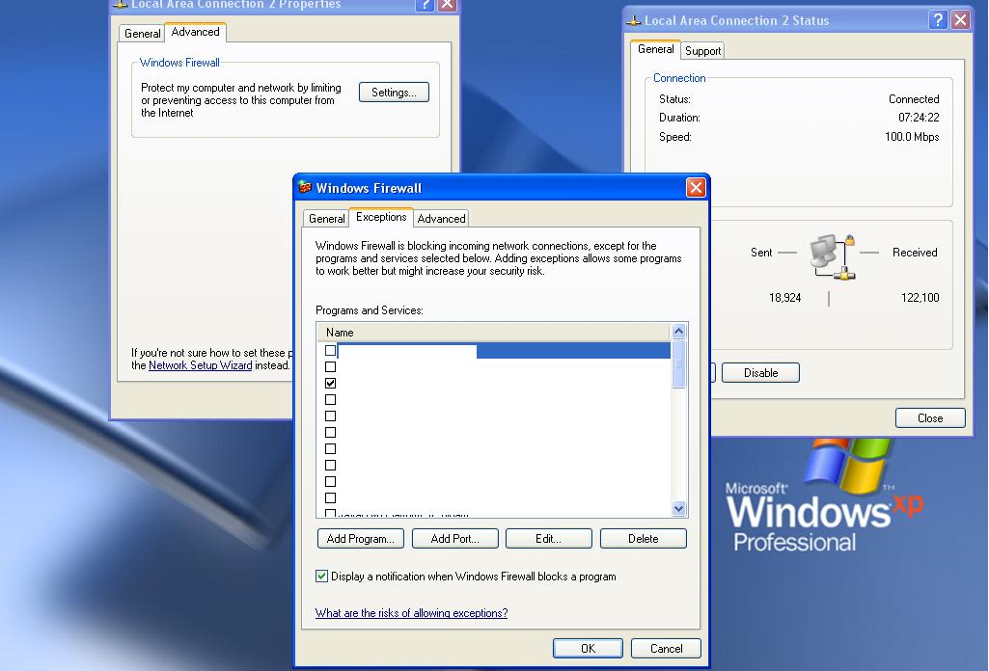Click the programs list scroll-down arrow
The width and height of the screenshot is (989, 671).
pos(678,508)
